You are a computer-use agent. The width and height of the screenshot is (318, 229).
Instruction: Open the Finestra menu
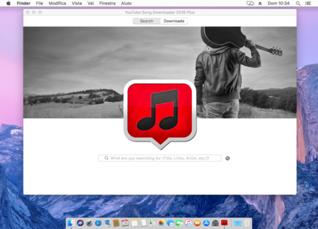[107, 3]
